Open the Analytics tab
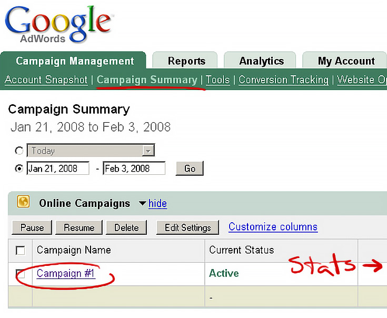The height and width of the screenshot is (318, 387). [260, 61]
